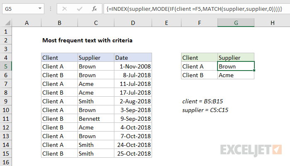
Task: Click the Cancel (X) formula bar icon
Action: click(x=65, y=9)
